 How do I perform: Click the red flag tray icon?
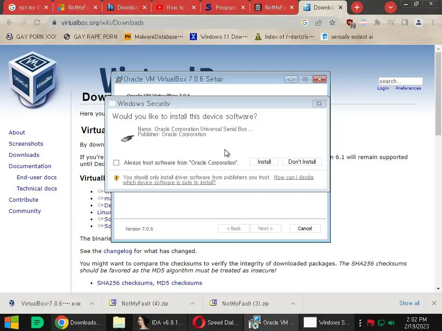370,323
